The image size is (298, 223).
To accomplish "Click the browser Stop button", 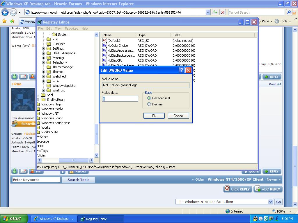I will click(223, 12).
